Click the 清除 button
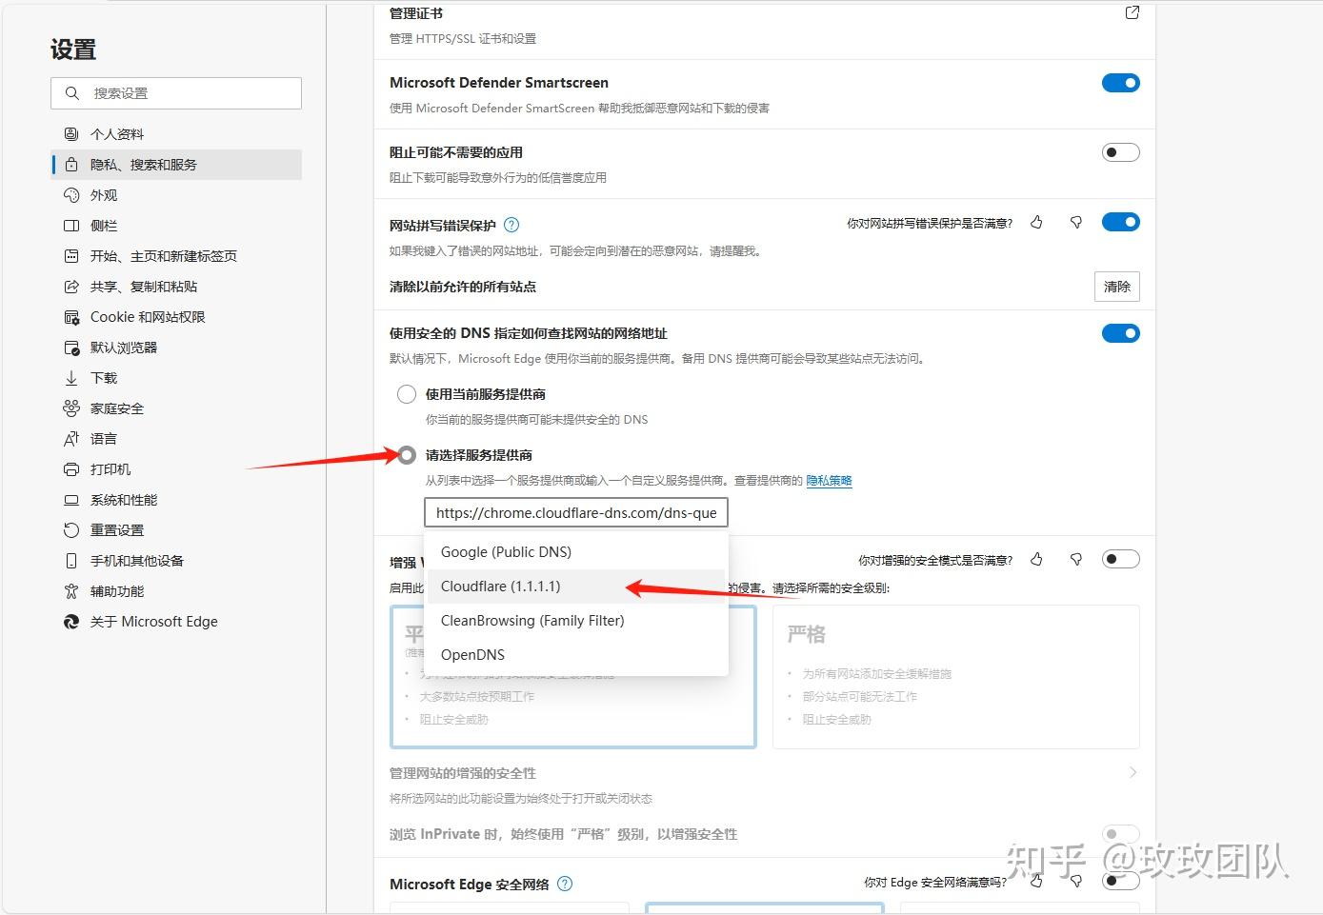Screen dimensions: 1323x915 [x=1115, y=287]
